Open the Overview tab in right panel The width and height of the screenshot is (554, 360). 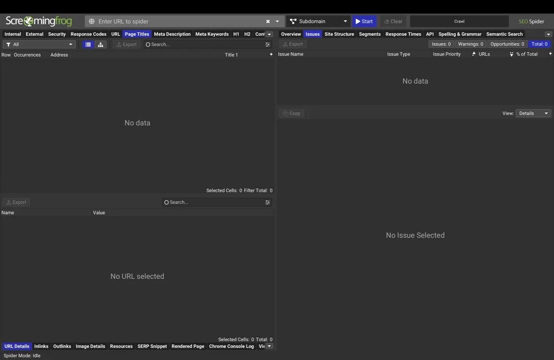click(291, 34)
